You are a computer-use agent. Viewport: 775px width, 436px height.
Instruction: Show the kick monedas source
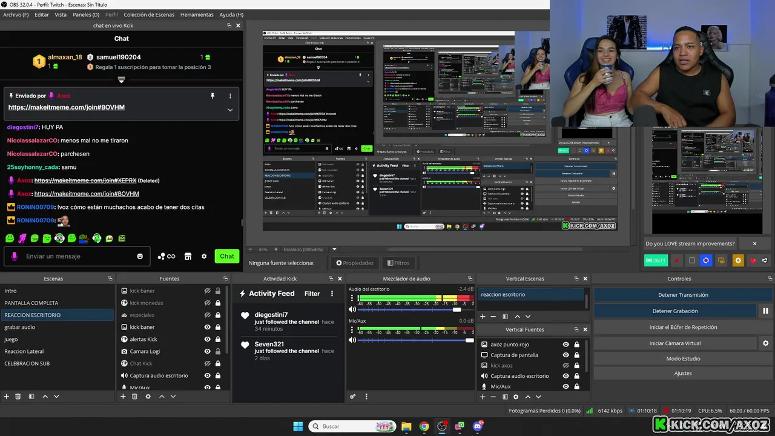208,303
